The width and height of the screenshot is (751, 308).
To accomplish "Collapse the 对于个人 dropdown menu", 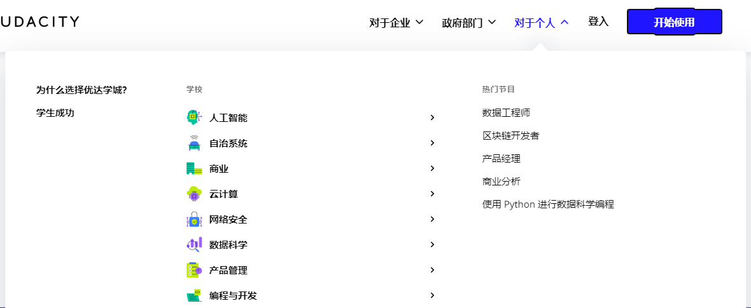I will tap(541, 22).
